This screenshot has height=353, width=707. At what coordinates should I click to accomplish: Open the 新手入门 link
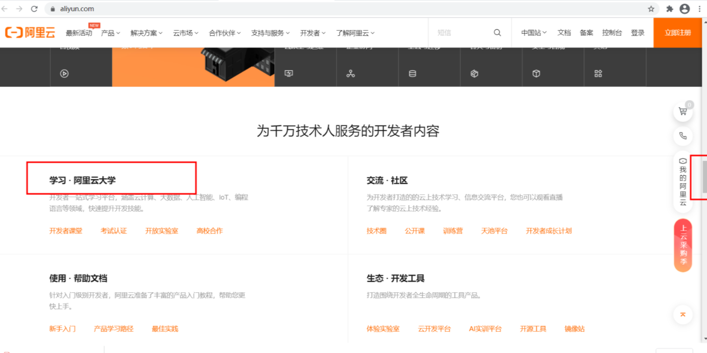(x=63, y=329)
